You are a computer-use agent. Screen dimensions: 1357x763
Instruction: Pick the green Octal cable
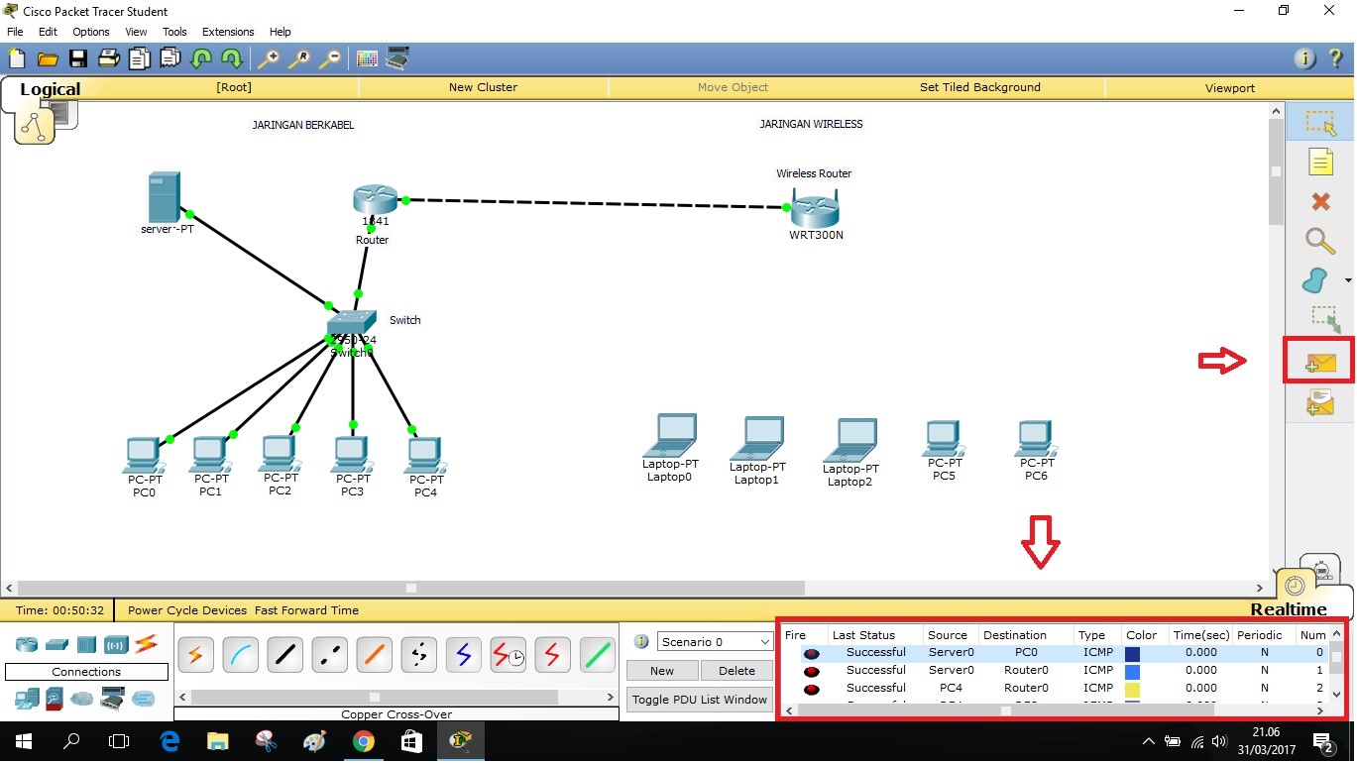pos(597,655)
